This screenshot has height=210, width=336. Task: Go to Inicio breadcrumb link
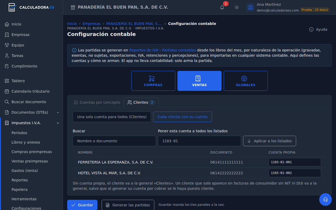[72, 24]
